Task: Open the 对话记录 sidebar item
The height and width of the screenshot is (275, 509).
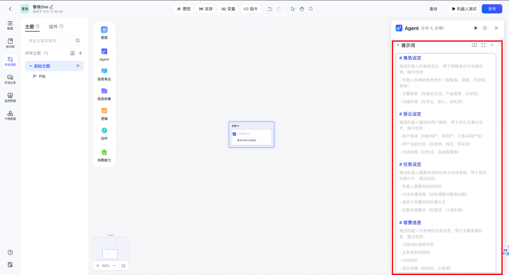Action: 10,79
